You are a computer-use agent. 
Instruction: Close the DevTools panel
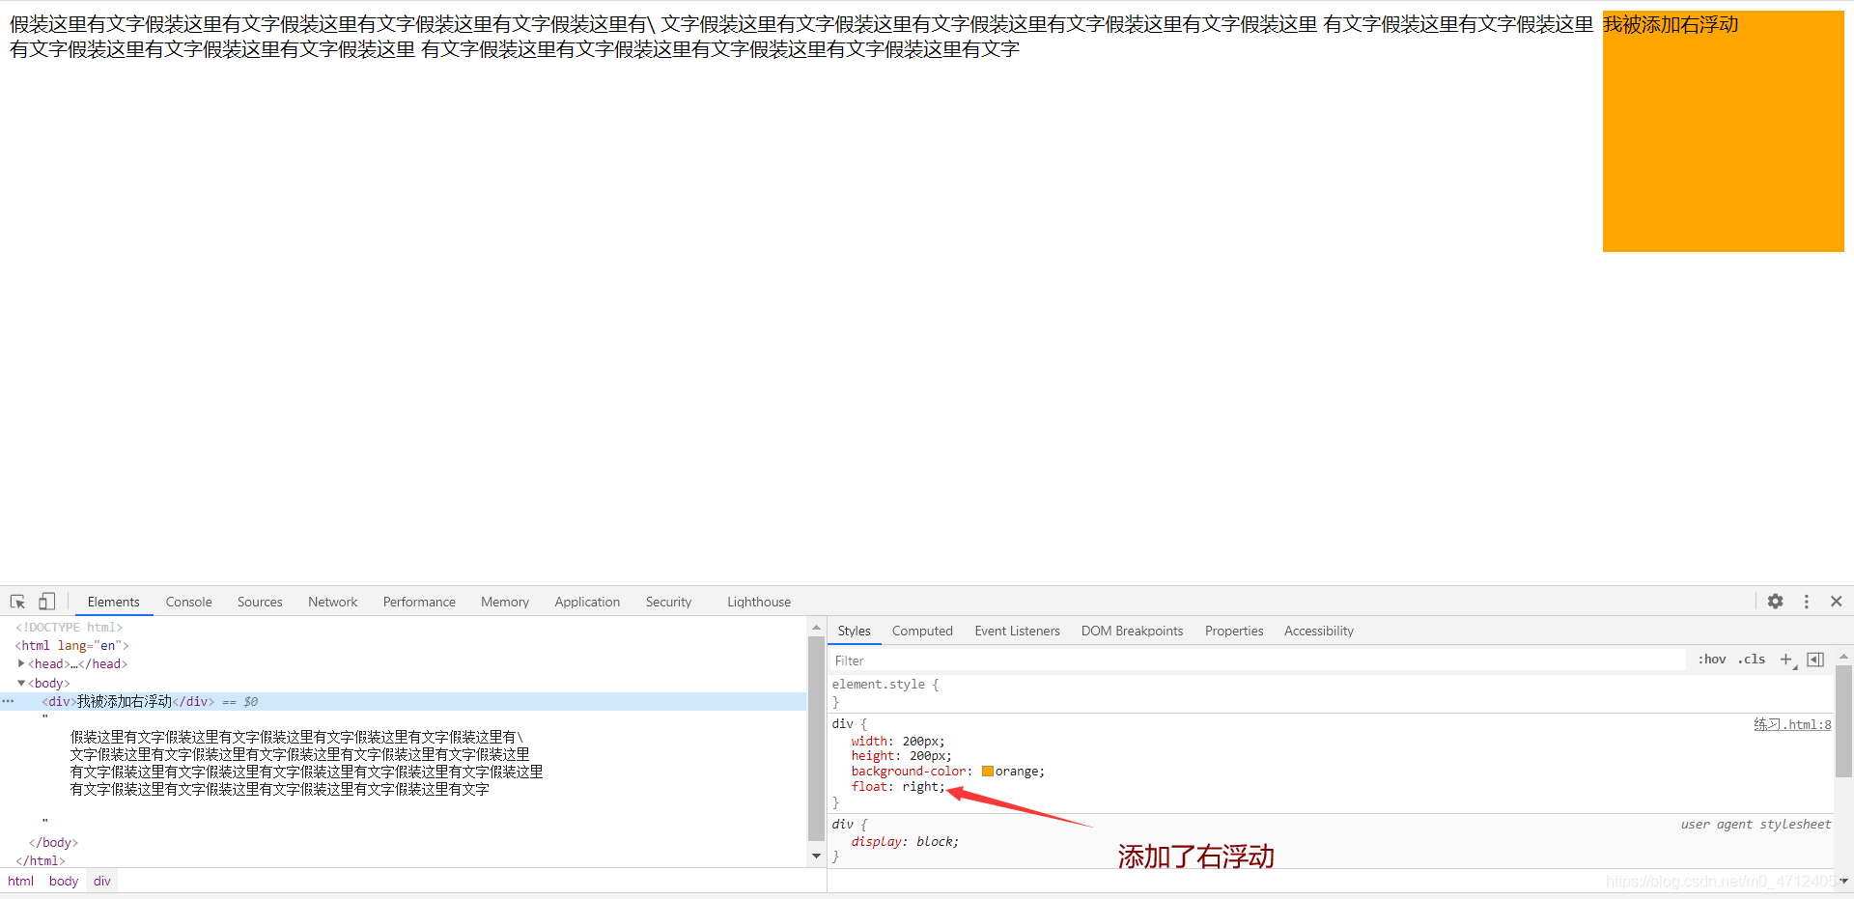pyautogui.click(x=1836, y=602)
